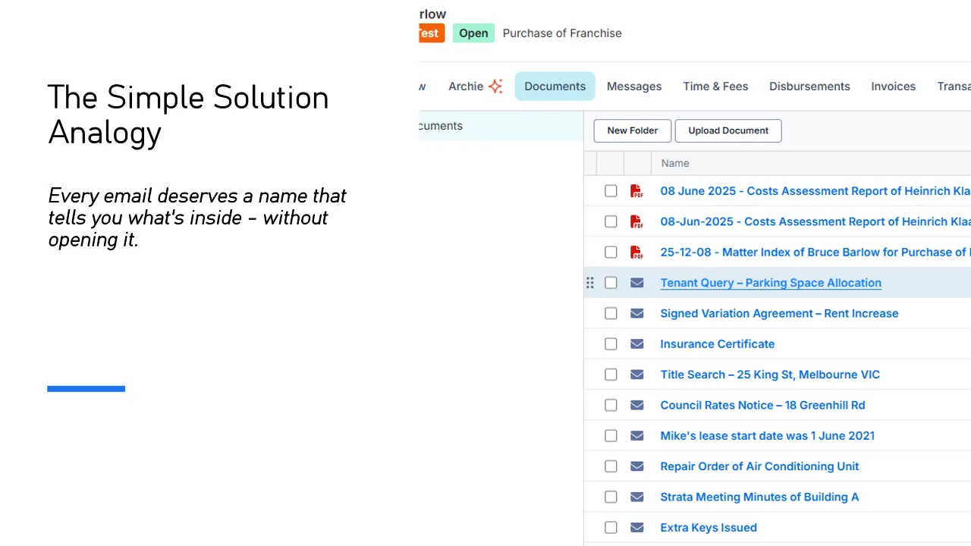
Task: Go to the Disbursements tab
Action: [809, 86]
